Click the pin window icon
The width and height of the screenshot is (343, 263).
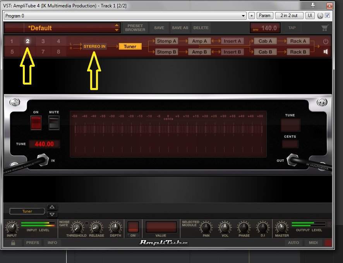click(313, 5)
